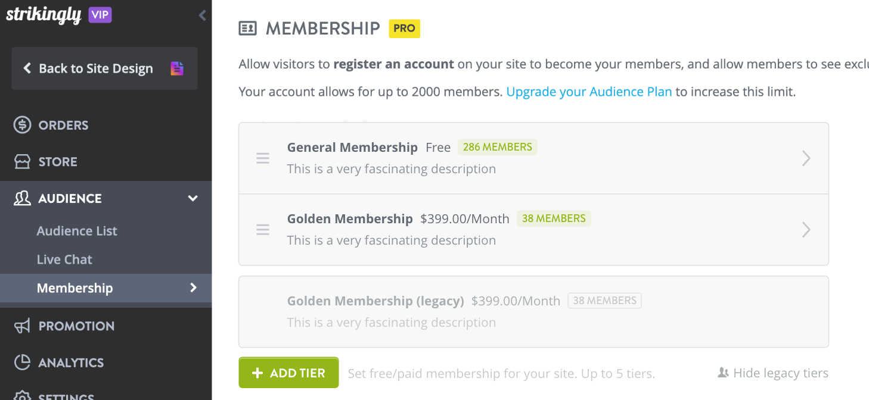This screenshot has height=400, width=869.
Task: Grab the General Membership reorder handle
Action: pos(263,158)
